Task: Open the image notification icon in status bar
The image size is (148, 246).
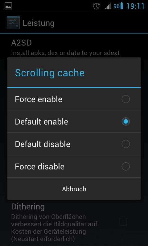Action: pyautogui.click(x=8, y=6)
